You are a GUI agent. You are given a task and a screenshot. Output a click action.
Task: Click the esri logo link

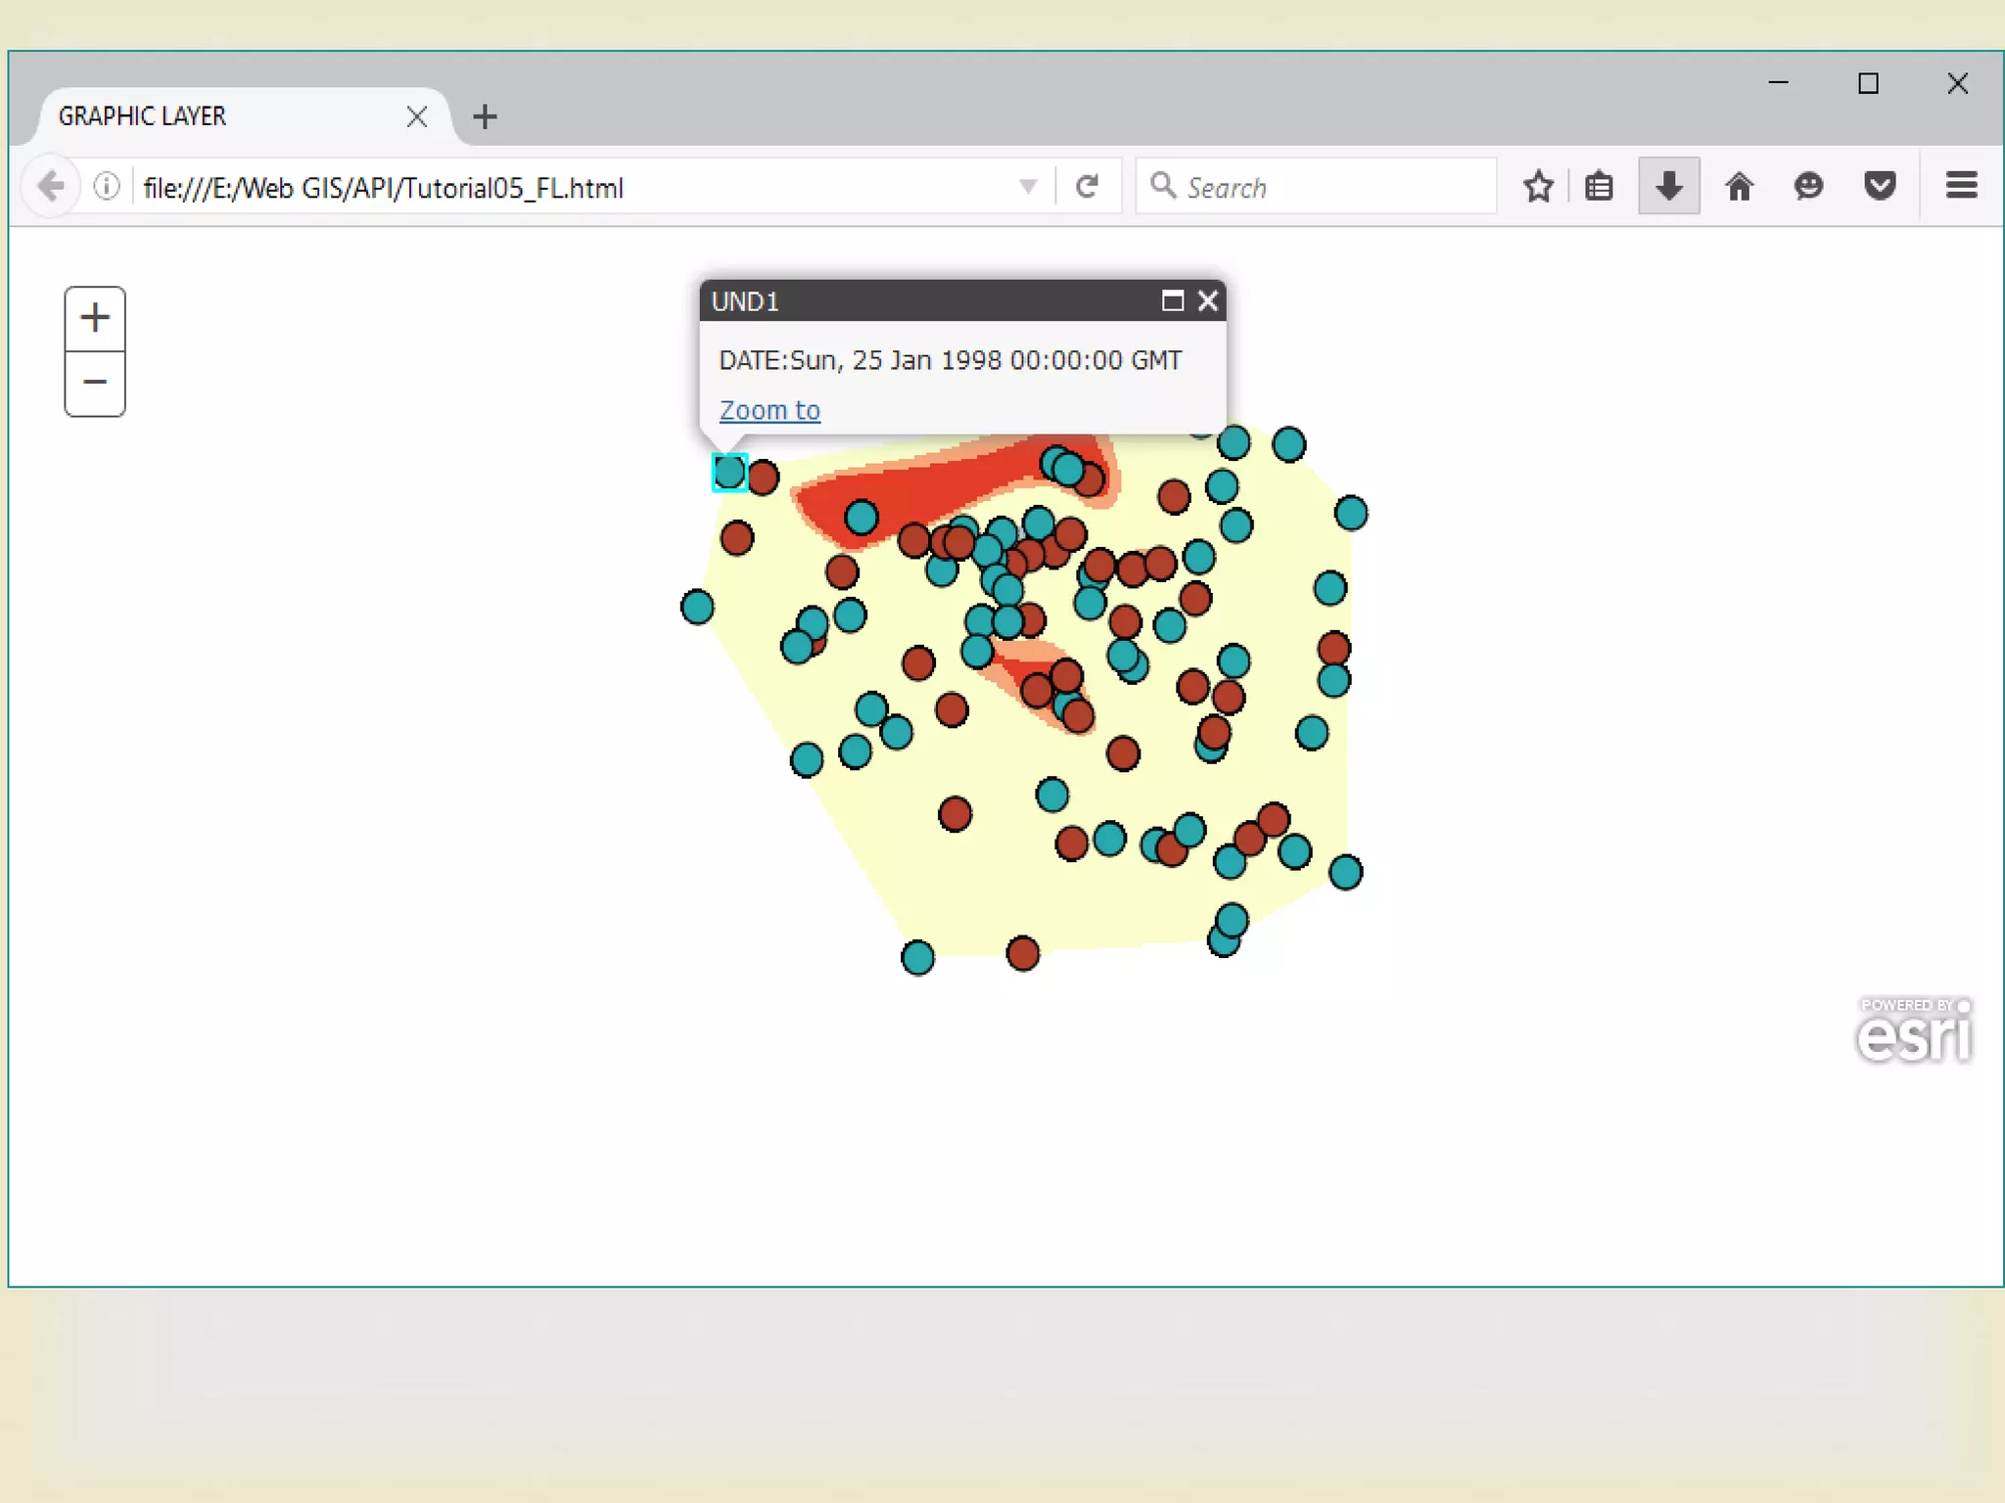1914,1032
